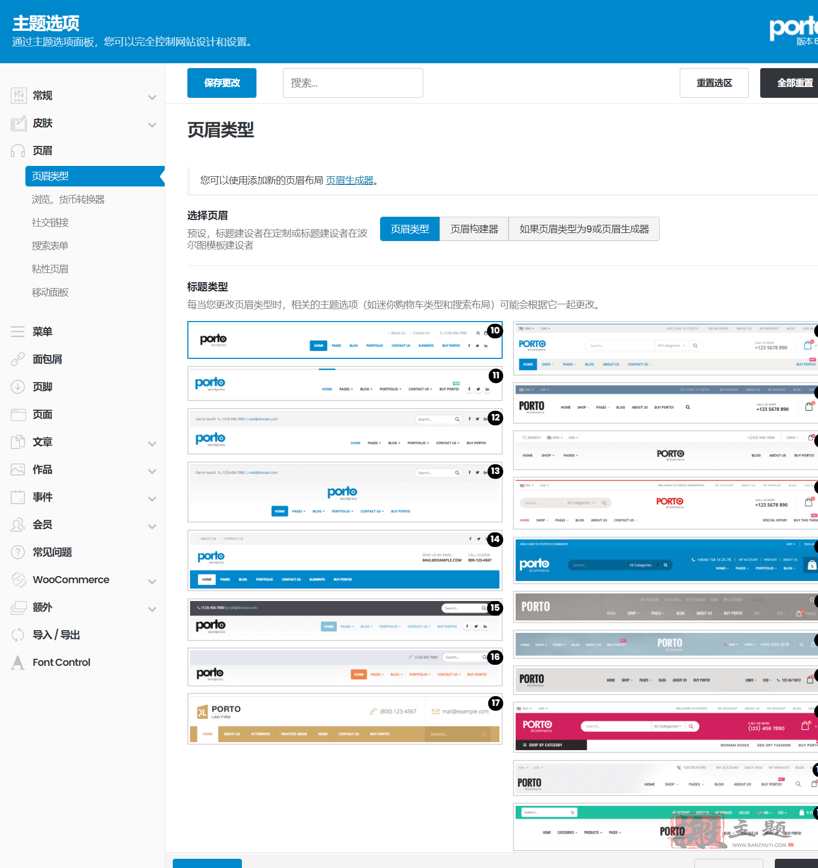Expand the 作品 section chevron
The image size is (818, 868).
pos(152,471)
